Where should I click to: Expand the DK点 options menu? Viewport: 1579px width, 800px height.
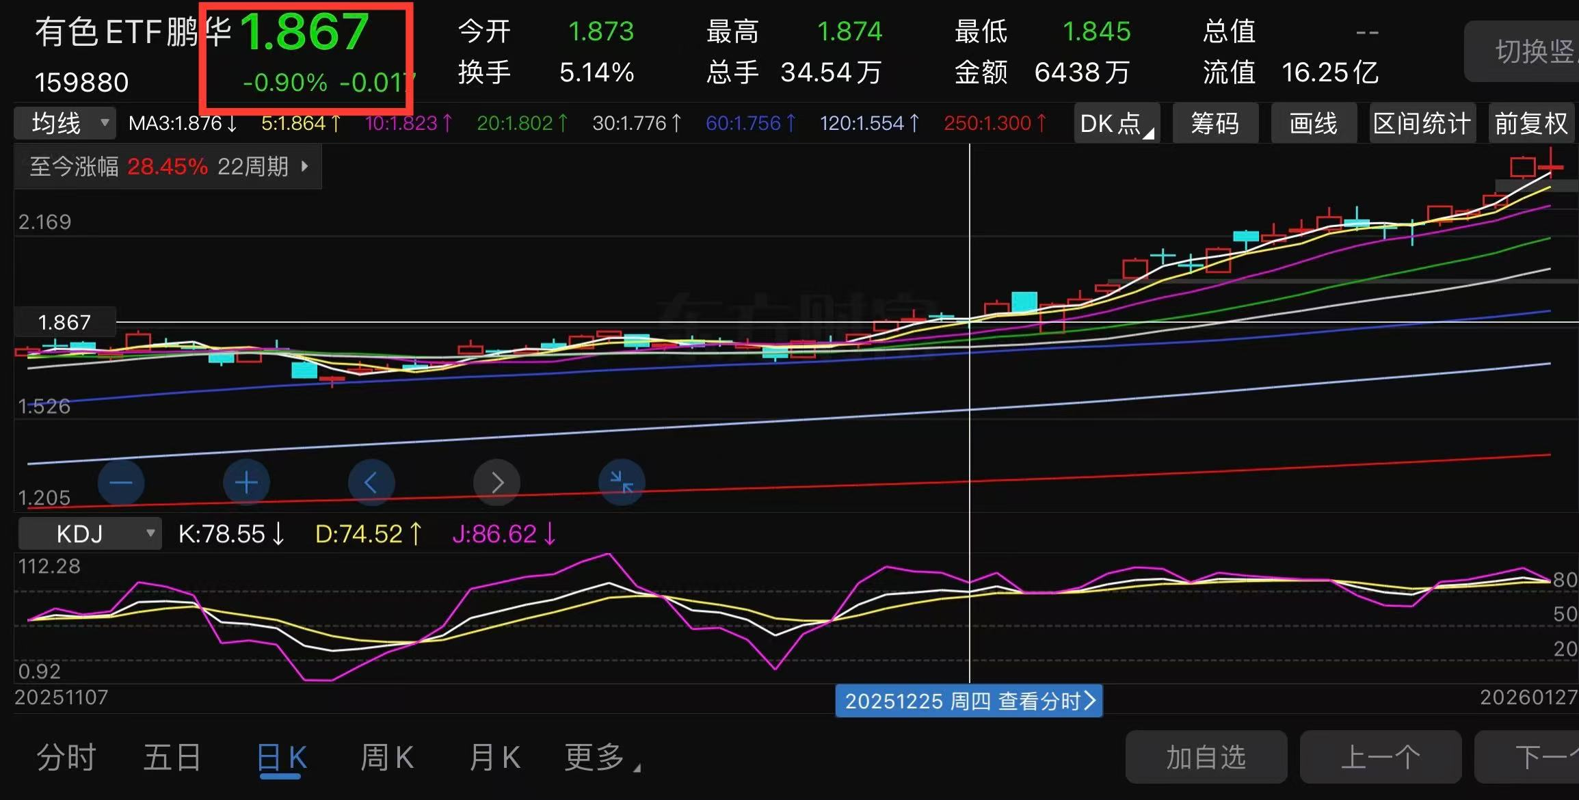1116,124
